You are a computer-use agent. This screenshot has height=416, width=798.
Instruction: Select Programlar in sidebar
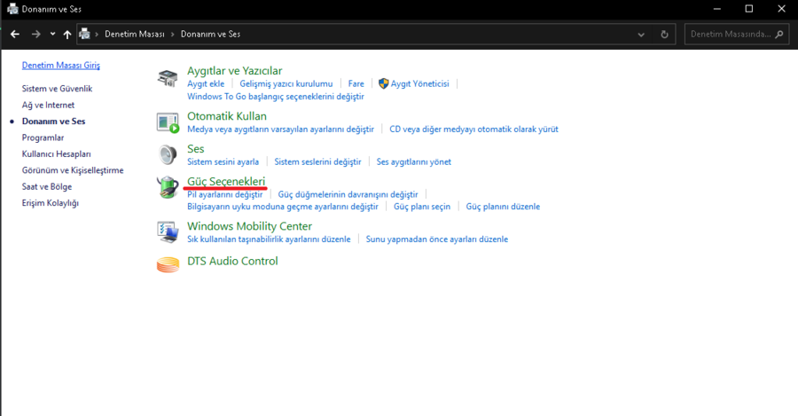pos(43,137)
